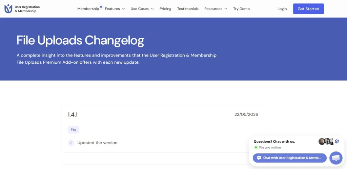Click the User Registration & Membership logo
The image size is (347, 169).
point(22,9)
